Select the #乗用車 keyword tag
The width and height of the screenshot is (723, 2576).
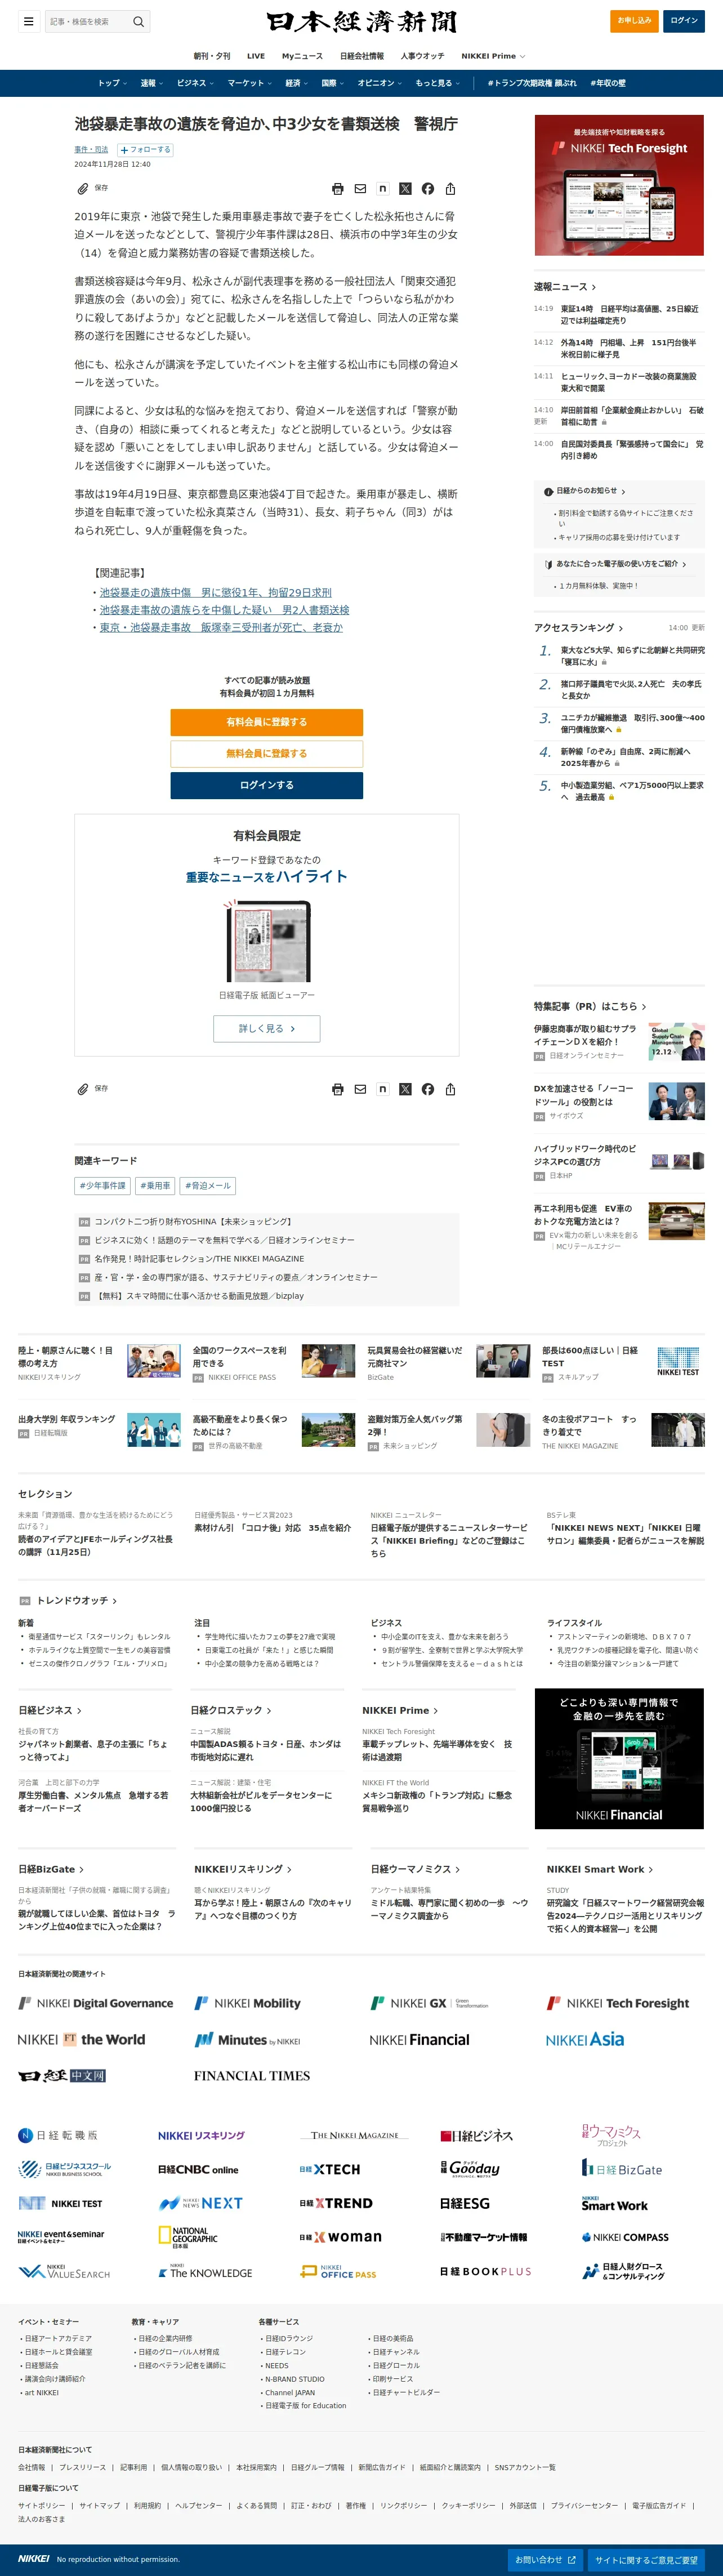(x=155, y=1185)
